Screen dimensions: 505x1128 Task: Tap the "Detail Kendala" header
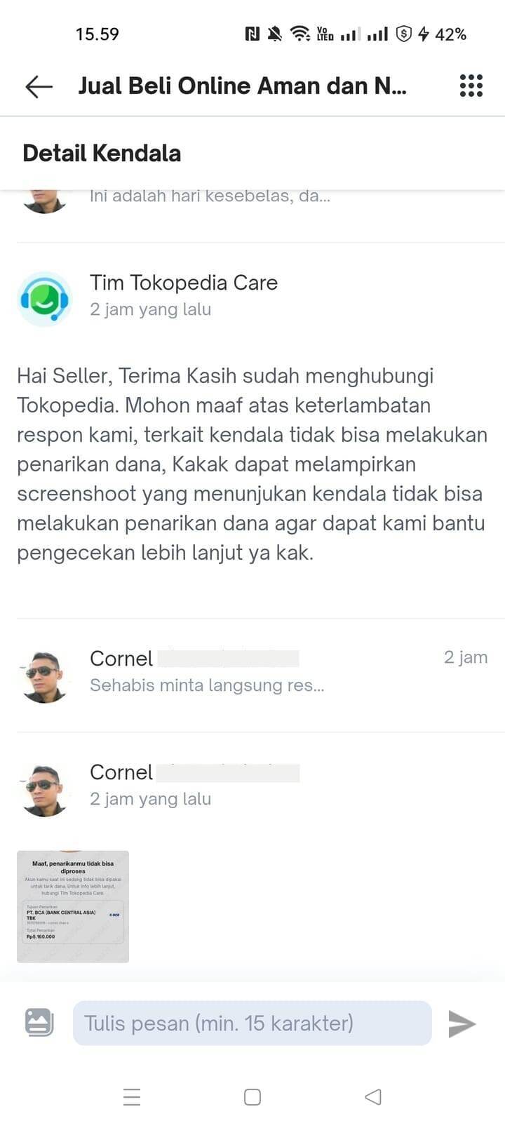[102, 153]
